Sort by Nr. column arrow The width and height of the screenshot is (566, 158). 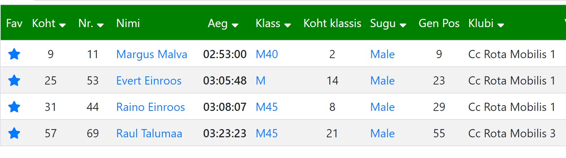[x=100, y=25]
